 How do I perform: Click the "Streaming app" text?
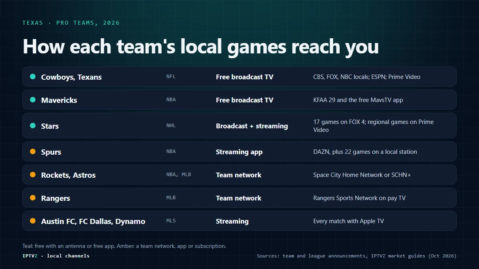(x=239, y=152)
